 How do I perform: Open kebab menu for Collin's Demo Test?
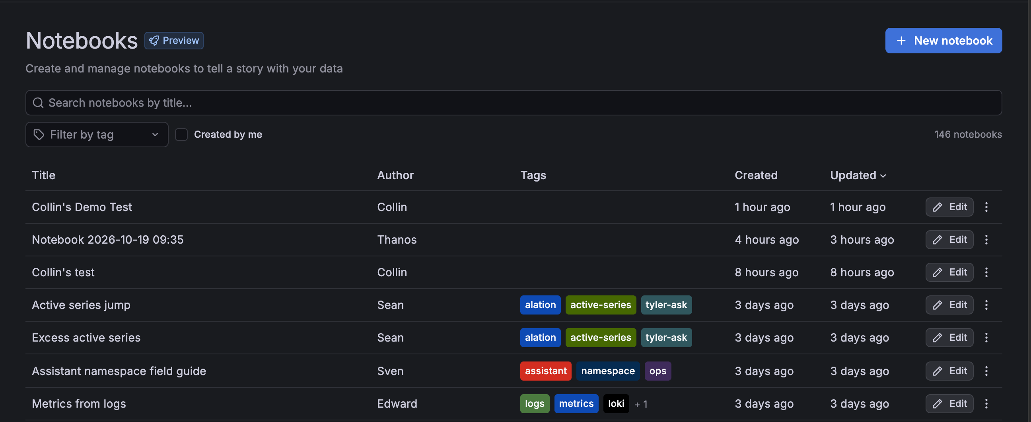[x=986, y=207]
